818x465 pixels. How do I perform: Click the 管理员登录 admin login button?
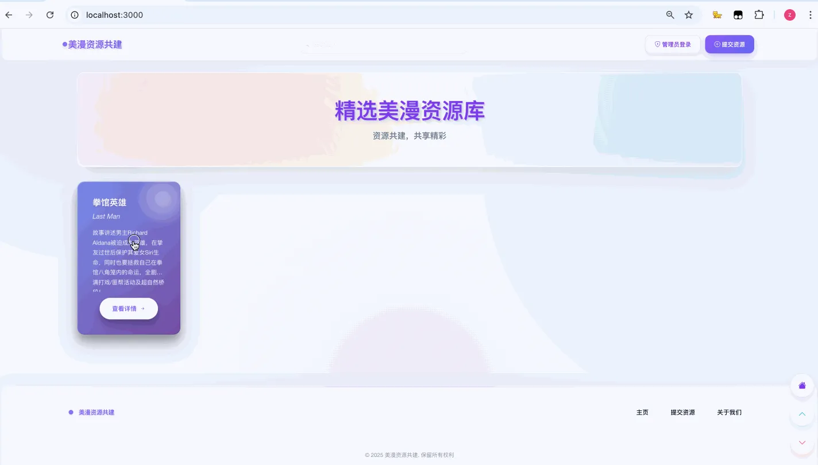pyautogui.click(x=673, y=44)
